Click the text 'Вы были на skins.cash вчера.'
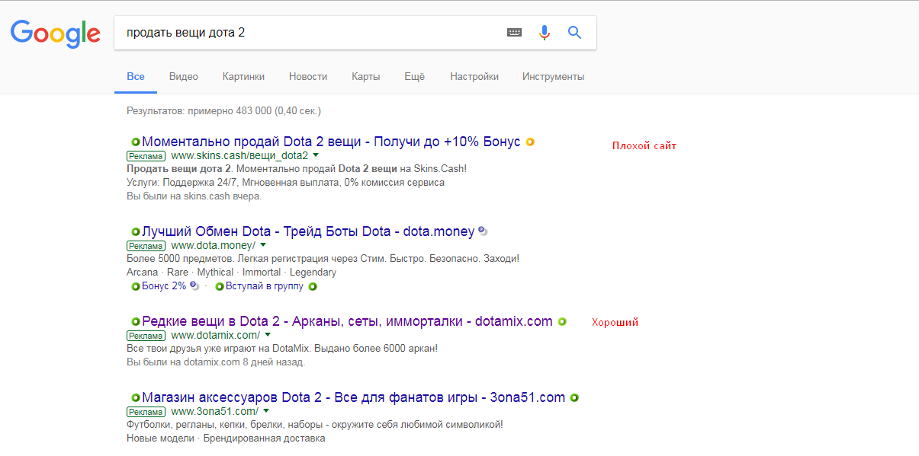 (194, 196)
